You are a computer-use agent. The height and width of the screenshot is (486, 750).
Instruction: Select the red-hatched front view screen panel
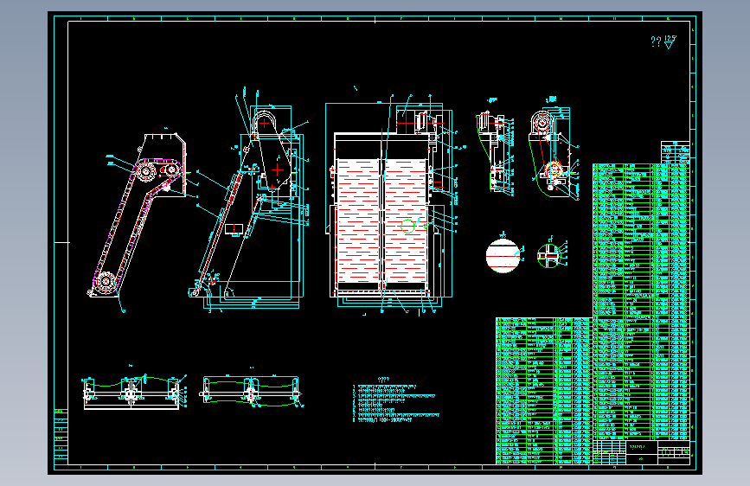point(381,221)
